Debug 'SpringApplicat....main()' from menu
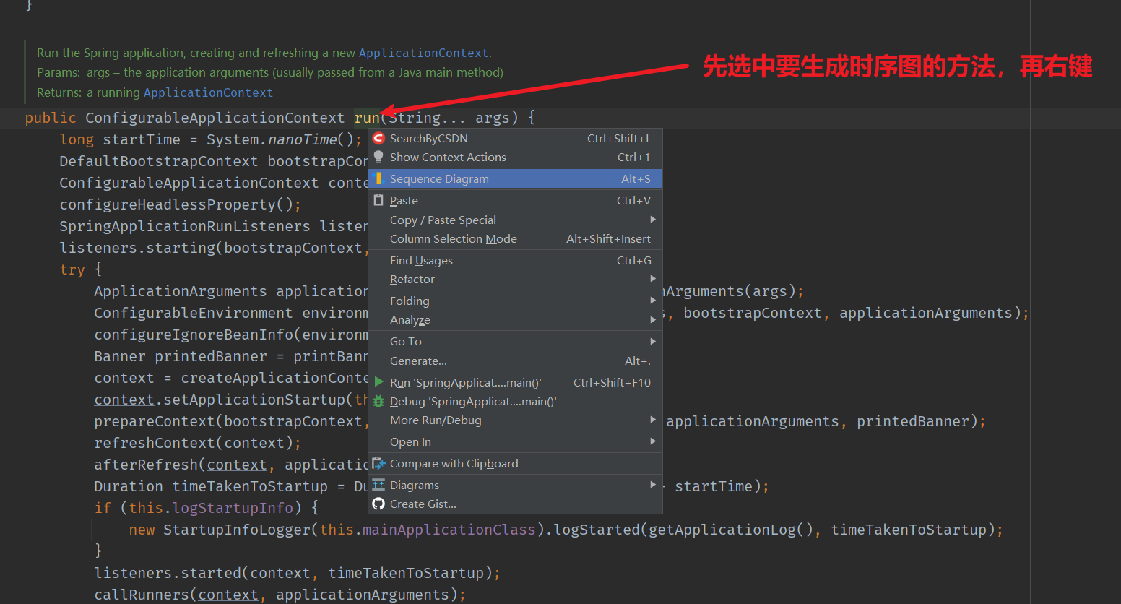 515,401
